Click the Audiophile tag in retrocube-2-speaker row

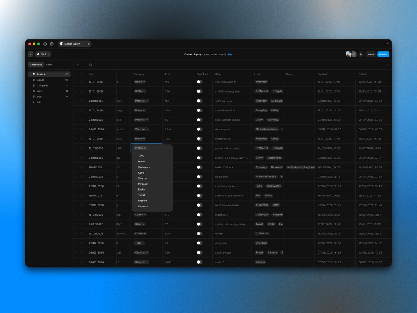pos(262,205)
